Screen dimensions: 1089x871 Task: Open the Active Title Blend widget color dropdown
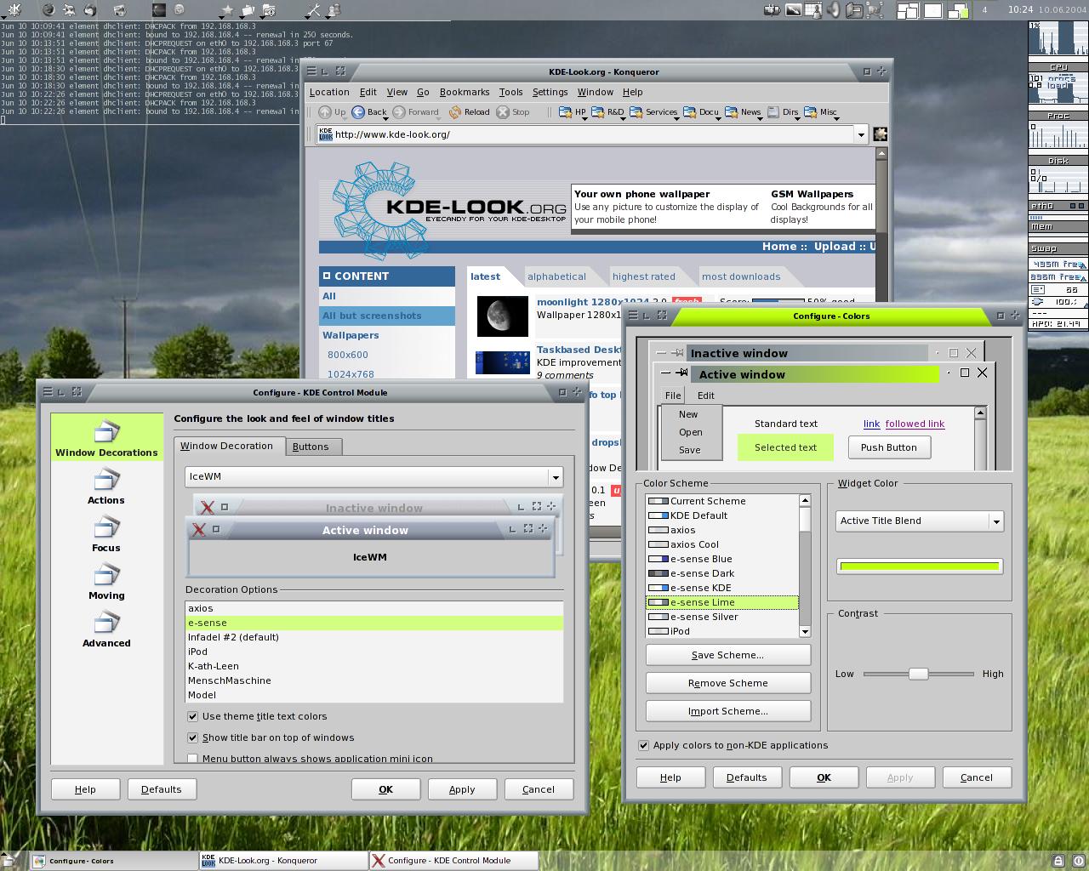920,521
